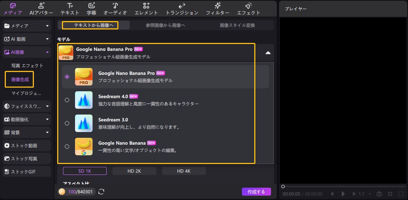Switch to the テキスト tab
The height and width of the screenshot is (200, 408).
70,9
